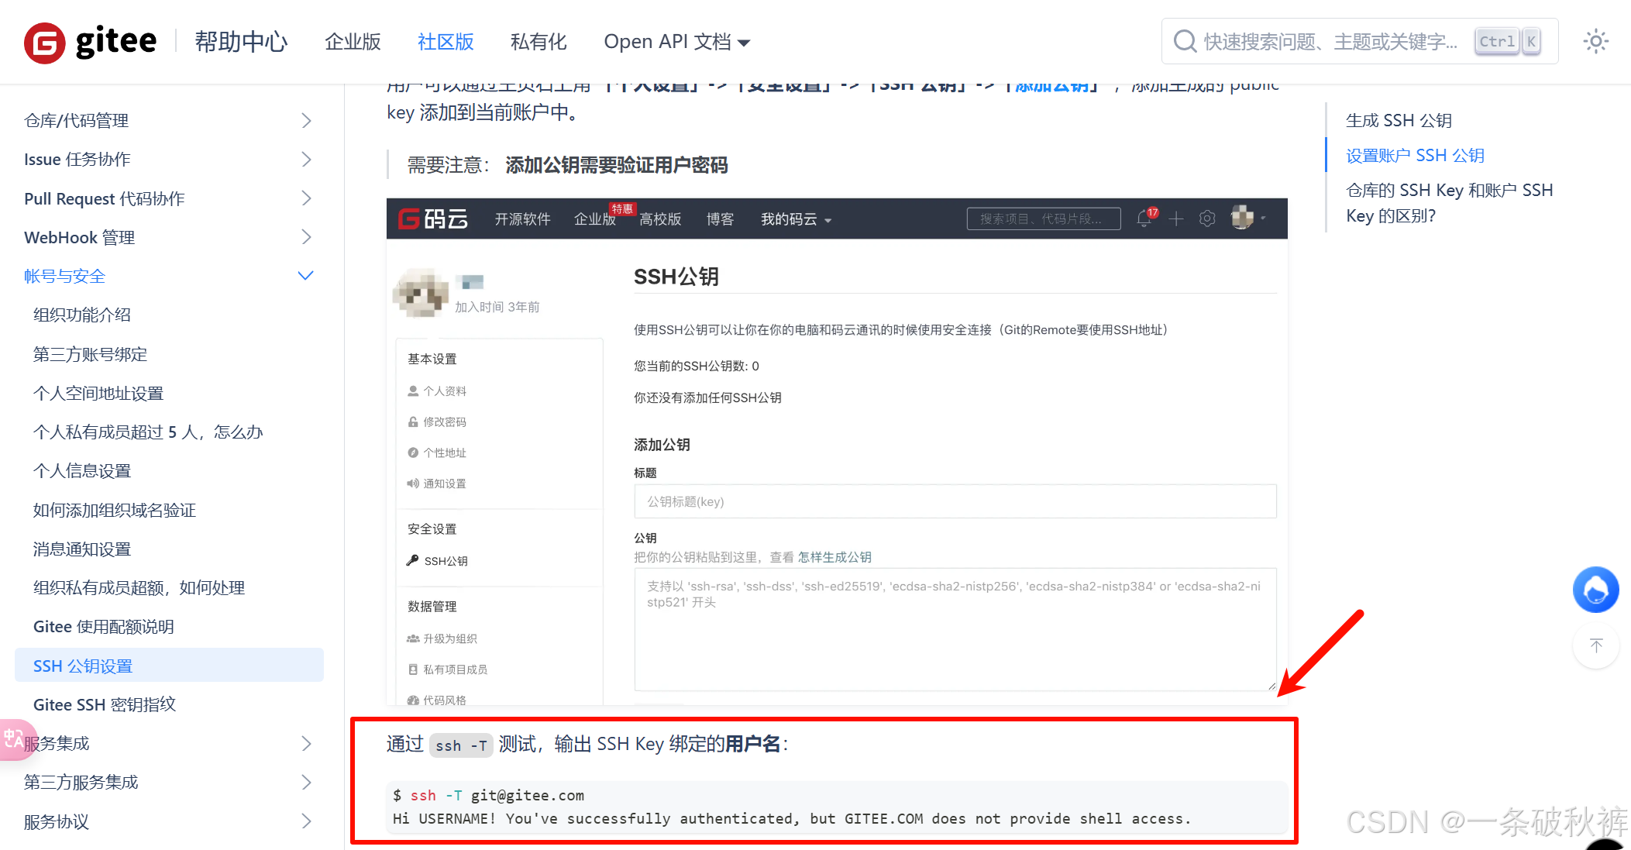This screenshot has height=850, width=1631.
Task: Click the 怎样生成公钥 link
Action: [x=834, y=557]
